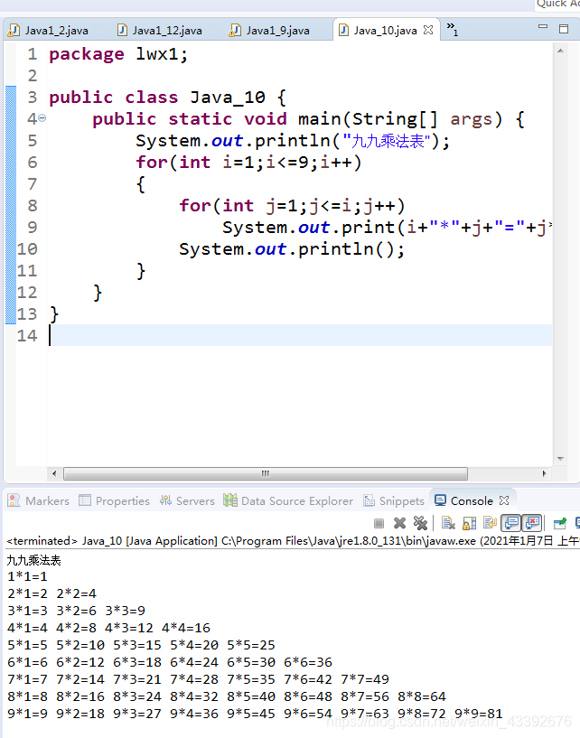The image size is (580, 738).
Task: Switch to the Java1_9.java editor tab
Action: [x=269, y=31]
